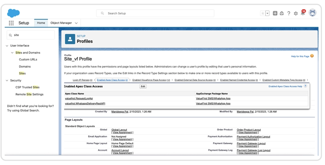The width and height of the screenshot is (325, 165).
Task: Expand the Object Manager tab dropdown
Action: 77,23
